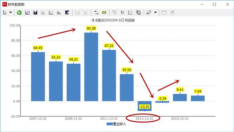
Task: Click the 营业收入 legend color swatch
Action: 110,124
